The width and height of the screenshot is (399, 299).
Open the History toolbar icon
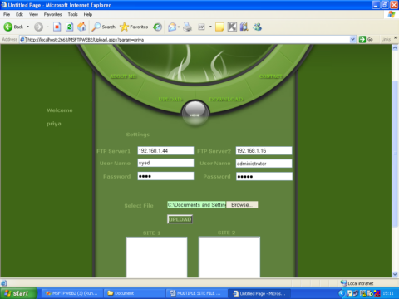click(157, 27)
